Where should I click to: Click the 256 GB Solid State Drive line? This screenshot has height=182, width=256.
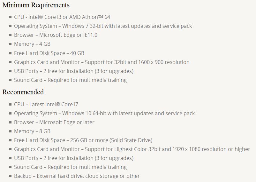(83, 140)
